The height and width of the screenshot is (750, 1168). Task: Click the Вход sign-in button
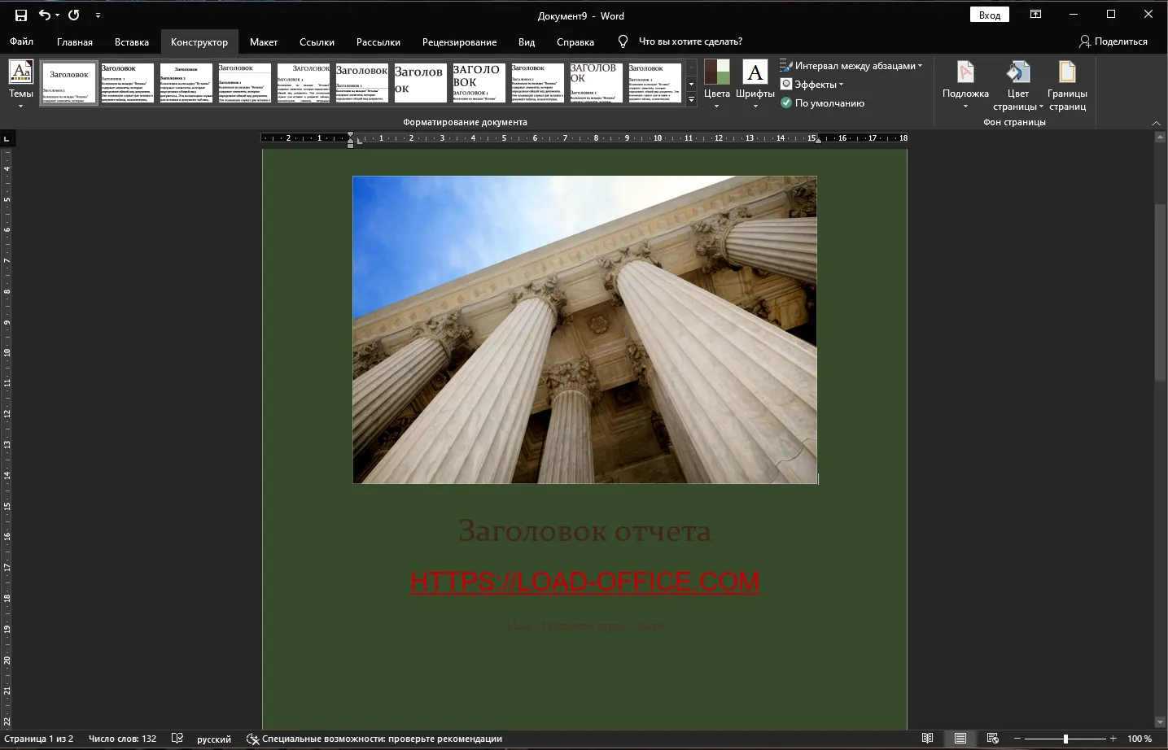(x=989, y=15)
